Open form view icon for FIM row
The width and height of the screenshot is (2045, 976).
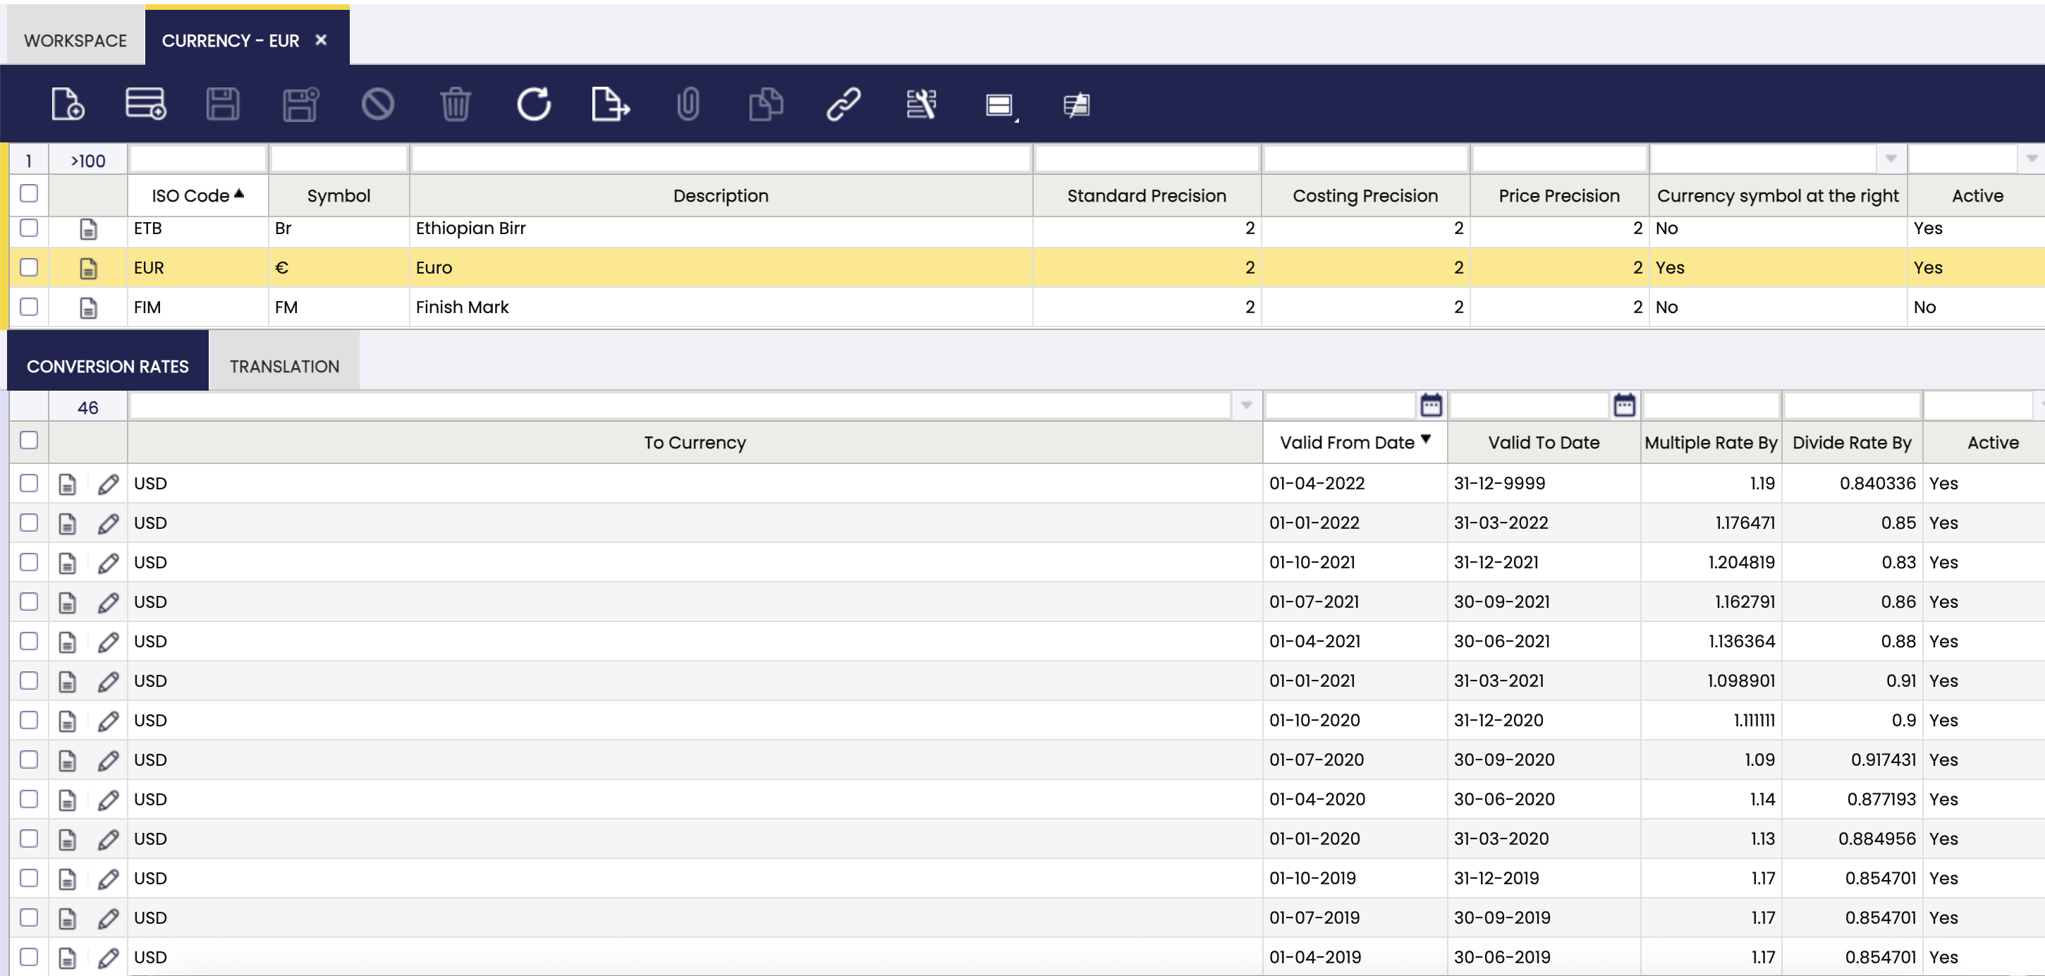point(88,307)
